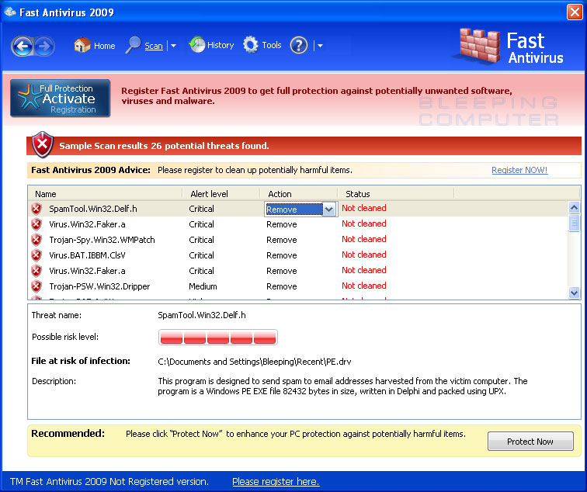Sort by the Status column header
Image resolution: width=587 pixels, height=492 pixels.
pos(396,194)
